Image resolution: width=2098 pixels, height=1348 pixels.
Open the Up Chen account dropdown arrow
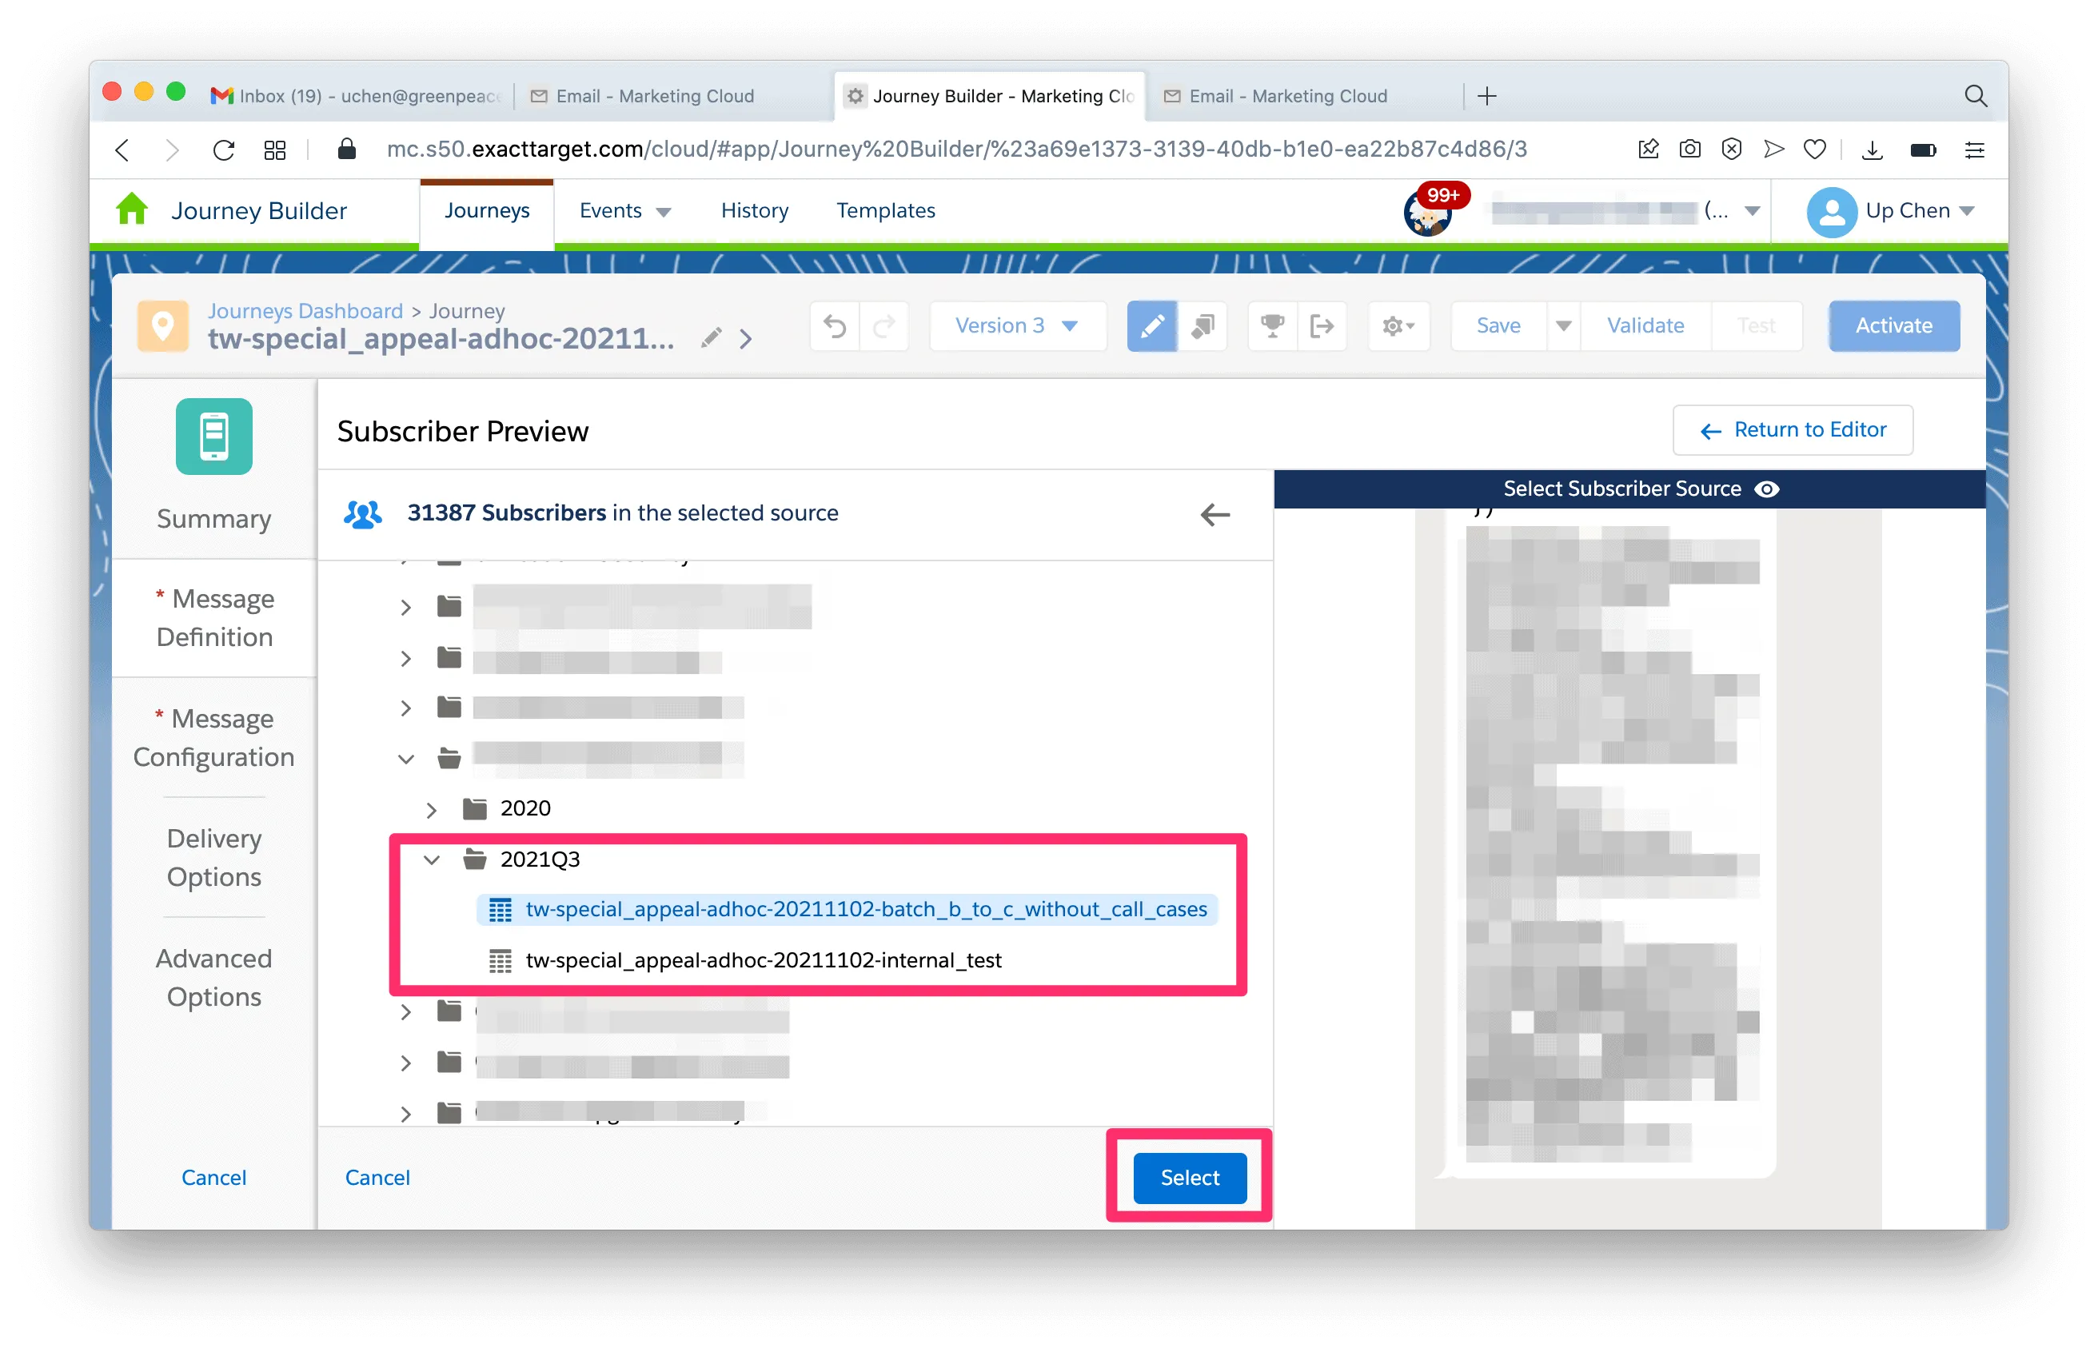1968,211
